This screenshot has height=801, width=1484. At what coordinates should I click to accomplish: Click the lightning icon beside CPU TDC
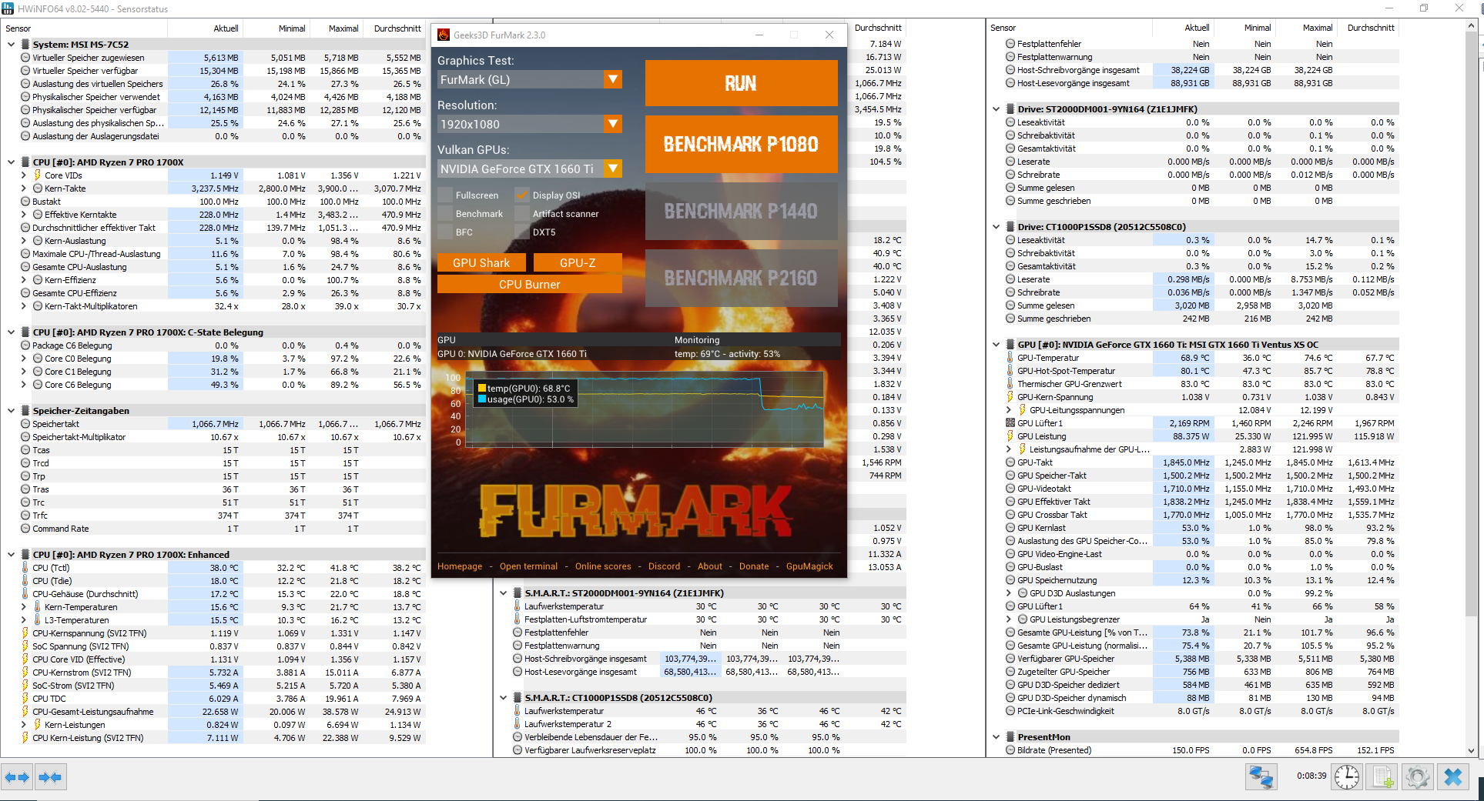(25, 699)
